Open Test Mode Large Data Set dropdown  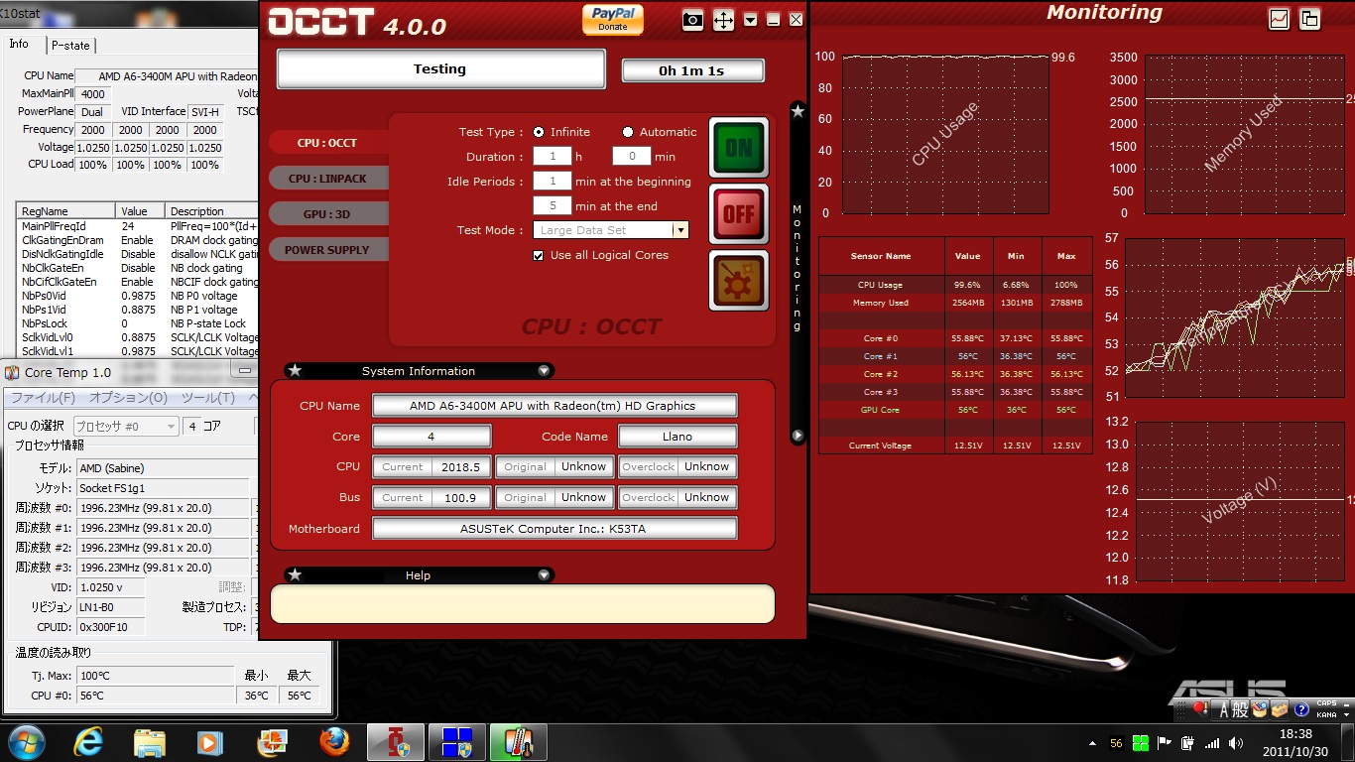click(611, 230)
